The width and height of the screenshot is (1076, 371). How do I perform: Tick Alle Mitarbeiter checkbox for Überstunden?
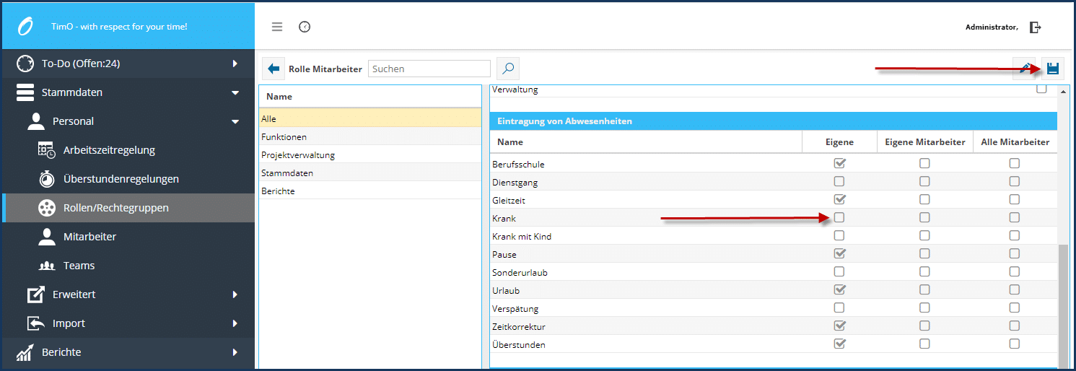1015,344
